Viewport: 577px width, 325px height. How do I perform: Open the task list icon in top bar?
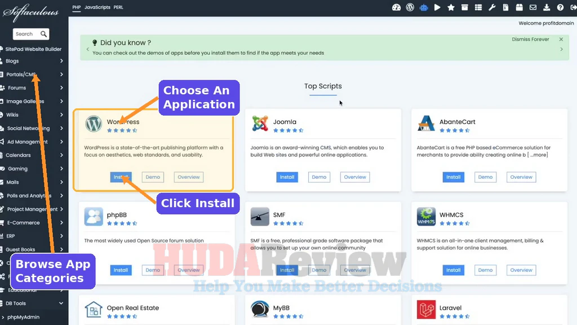click(x=478, y=7)
